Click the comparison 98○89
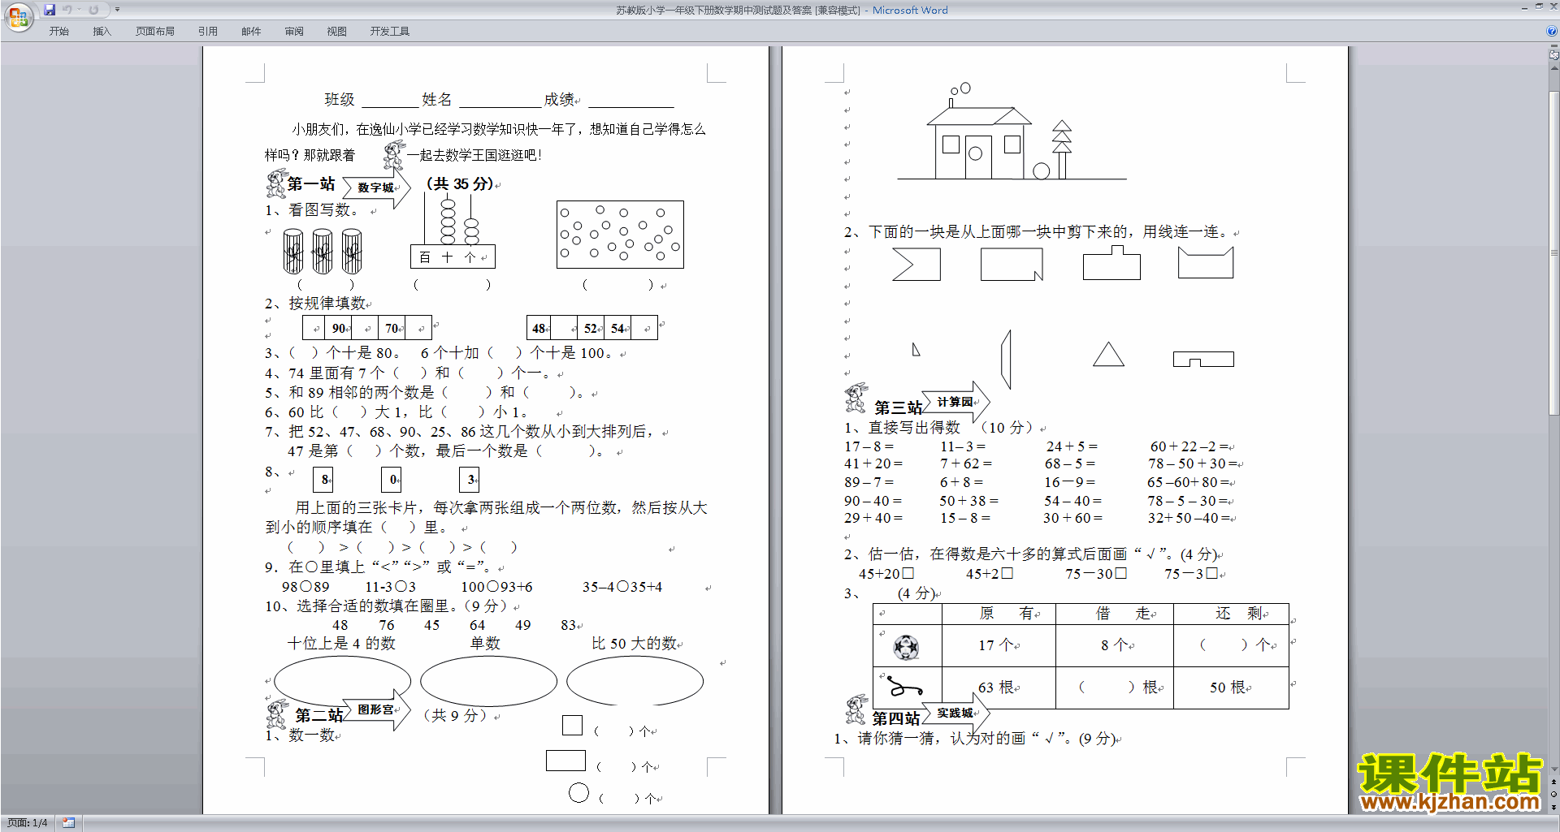 click(305, 587)
